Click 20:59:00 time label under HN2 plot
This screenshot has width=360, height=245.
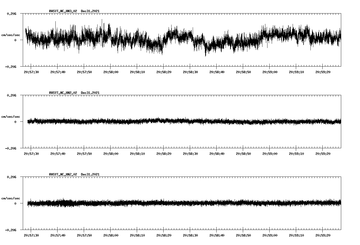(x=270, y=154)
